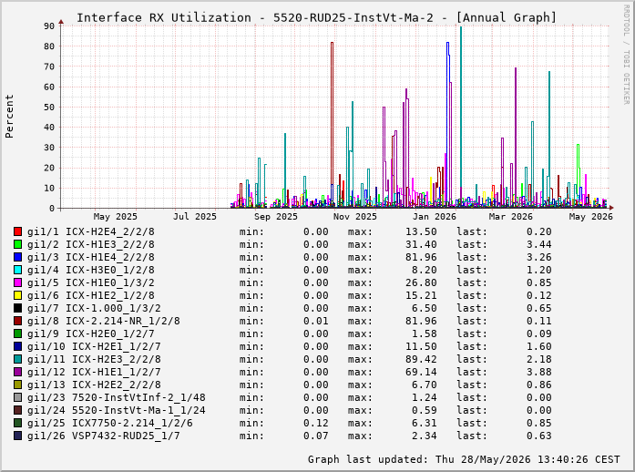Click the Percent y-axis label
This screenshot has height=472, width=635.
[x=9, y=117]
